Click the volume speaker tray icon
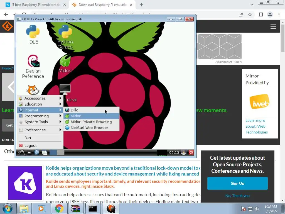Screen dimensions: 285x214 257,209
